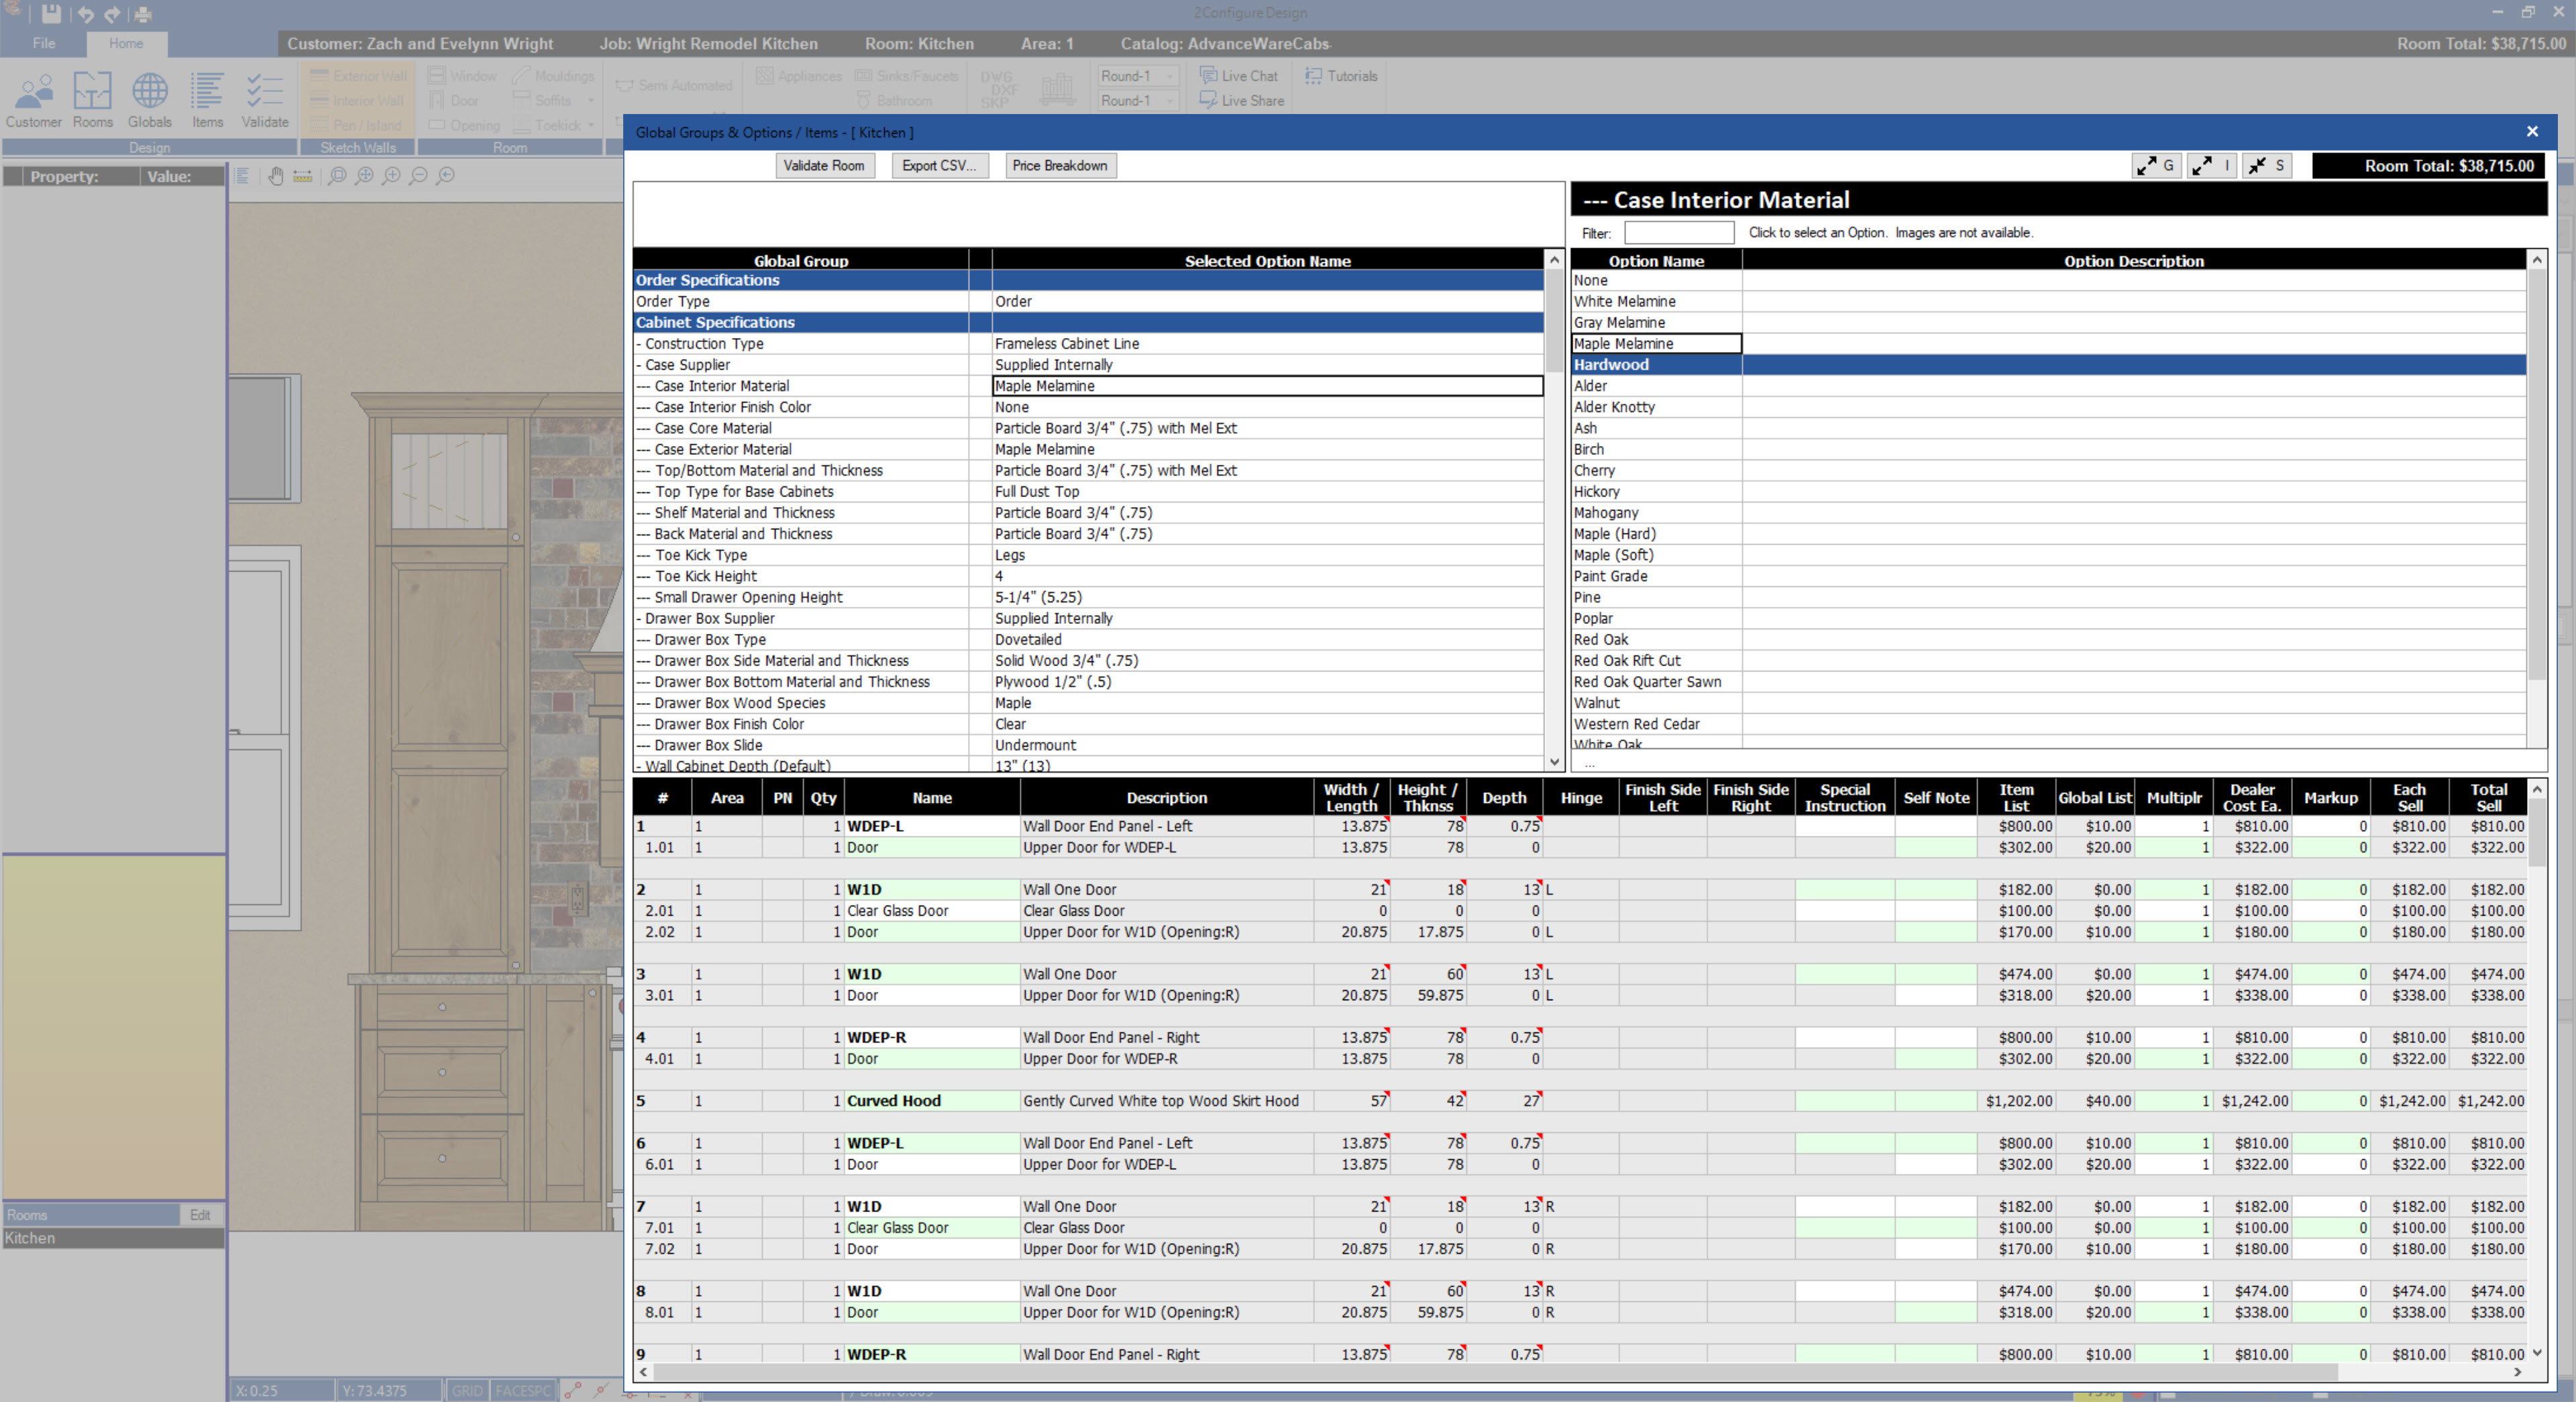Expand the Soffits dropdown arrow
Screen dimensions: 2576x1402
pos(590,101)
